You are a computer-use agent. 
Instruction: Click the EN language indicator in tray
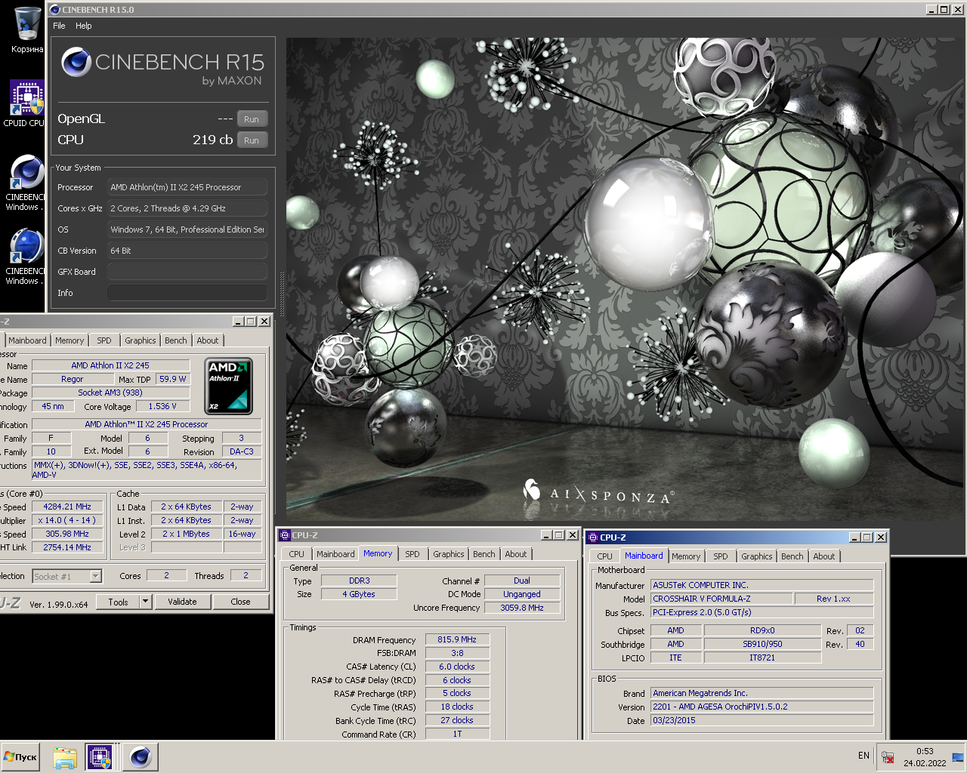point(864,756)
